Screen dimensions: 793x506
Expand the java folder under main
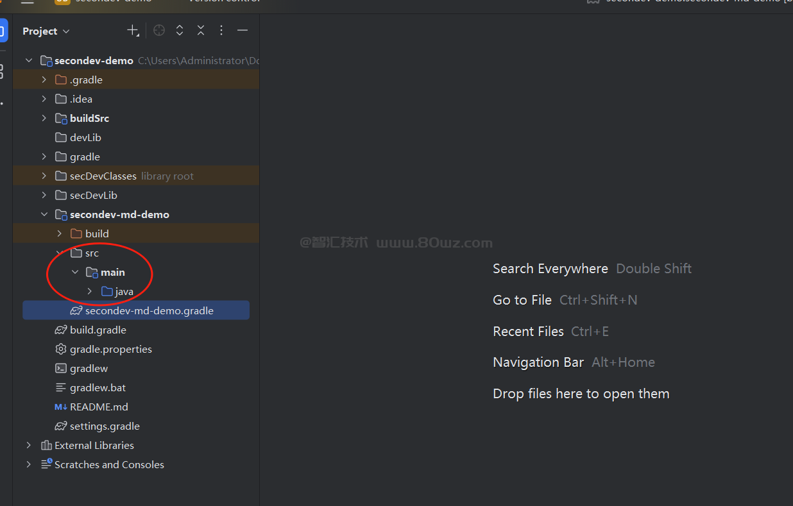(x=90, y=291)
